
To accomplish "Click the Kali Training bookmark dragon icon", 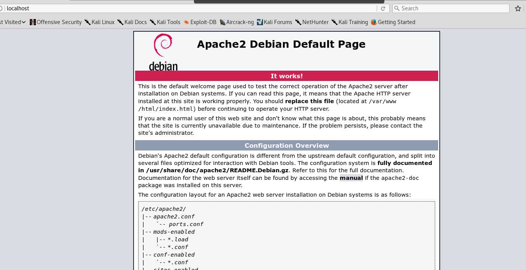I will [335, 22].
